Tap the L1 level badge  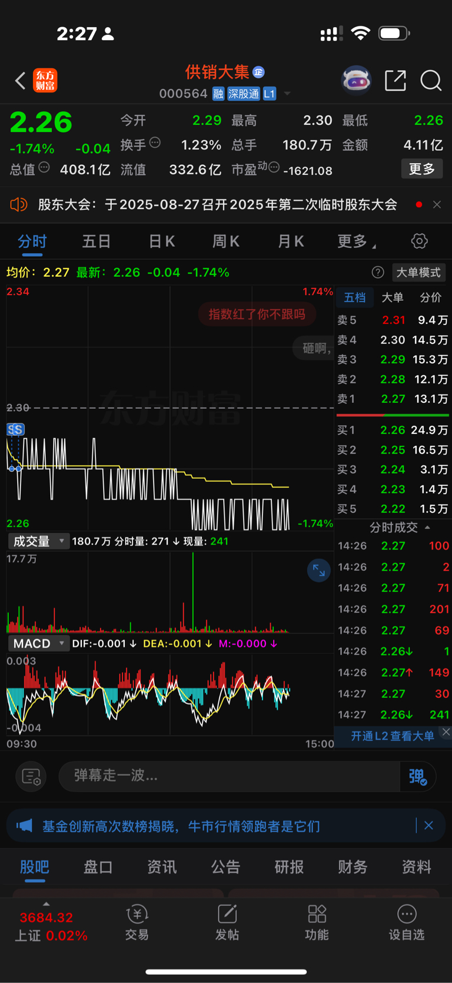pyautogui.click(x=270, y=94)
